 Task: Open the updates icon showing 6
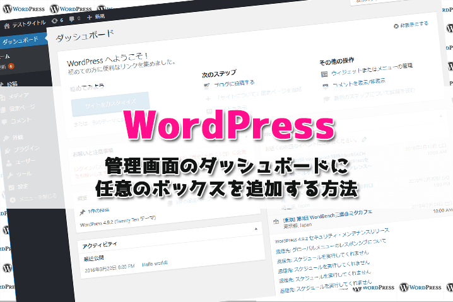[57, 21]
